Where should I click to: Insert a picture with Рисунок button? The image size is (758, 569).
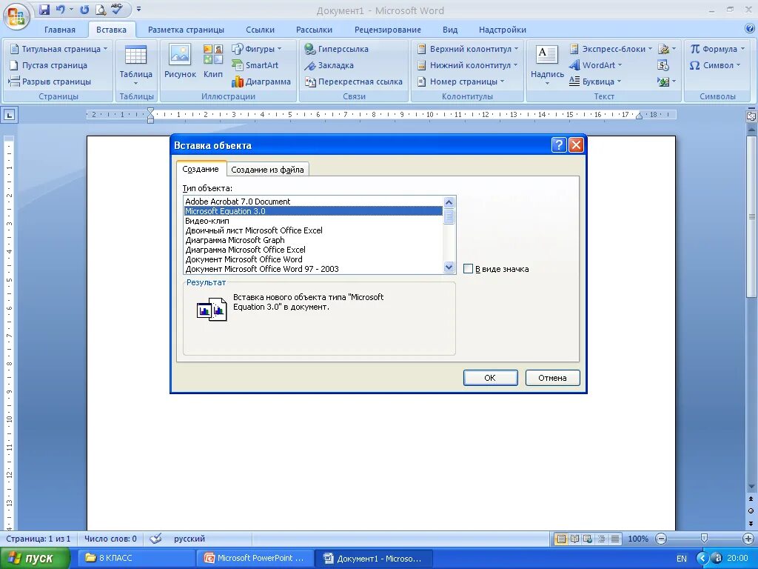tap(180, 61)
